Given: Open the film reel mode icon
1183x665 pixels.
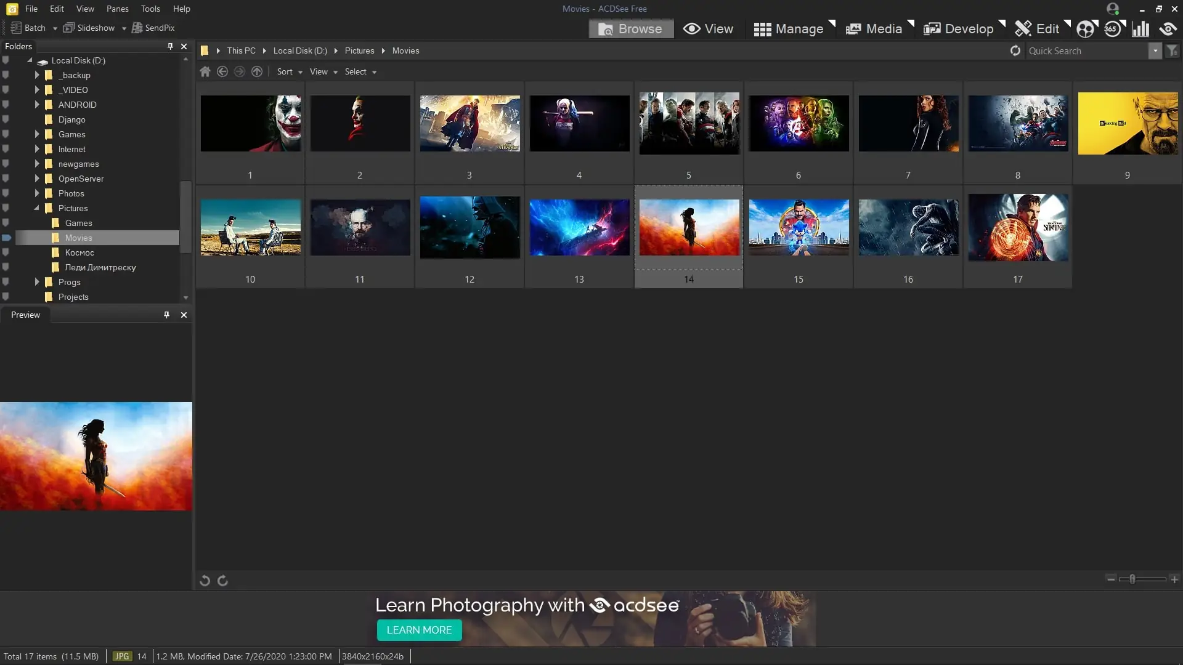Looking at the screenshot, I should click(x=1086, y=29).
